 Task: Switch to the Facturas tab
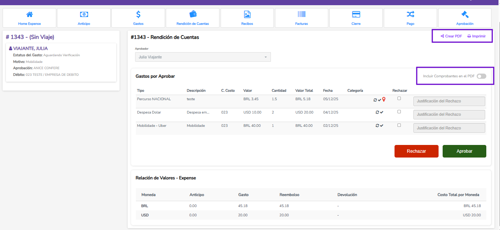302,18
